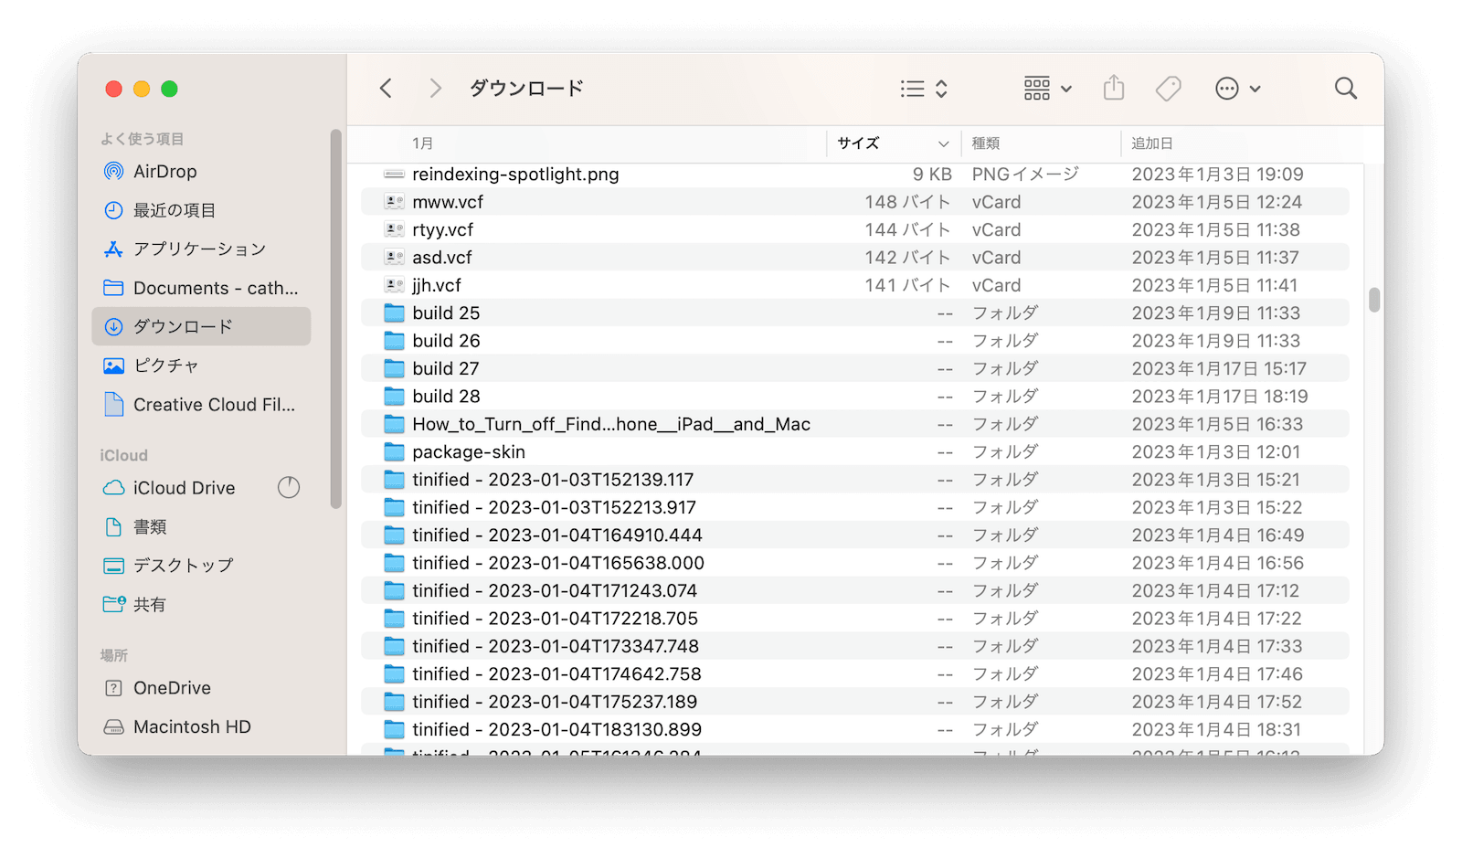This screenshot has height=858, width=1462.
Task: Select the build 28 folder
Action: tap(854, 397)
